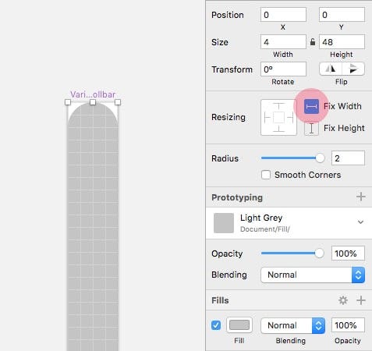Open the fill Blending Normal dropdown

click(292, 325)
